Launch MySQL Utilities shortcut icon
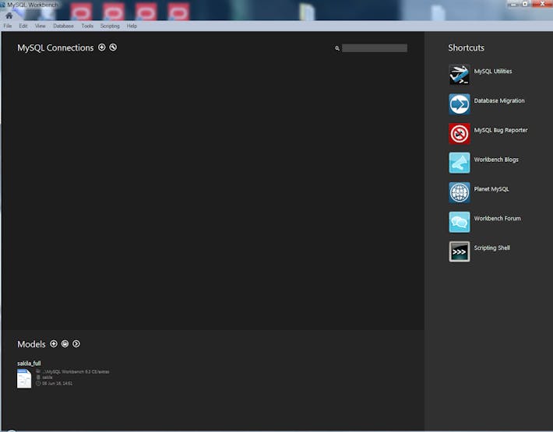 pos(460,75)
